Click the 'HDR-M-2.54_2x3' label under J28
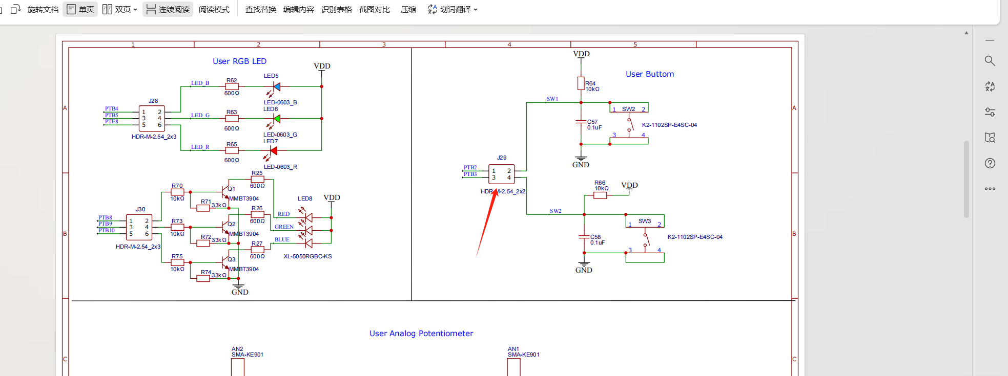Viewport: 1008px width, 376px height. point(154,137)
